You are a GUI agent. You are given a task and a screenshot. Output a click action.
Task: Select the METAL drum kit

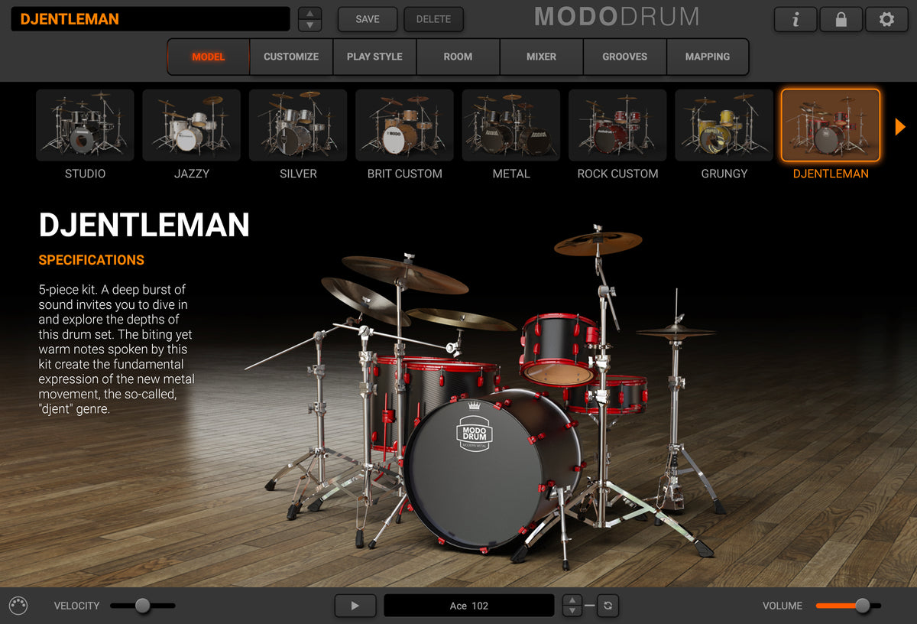coord(511,125)
